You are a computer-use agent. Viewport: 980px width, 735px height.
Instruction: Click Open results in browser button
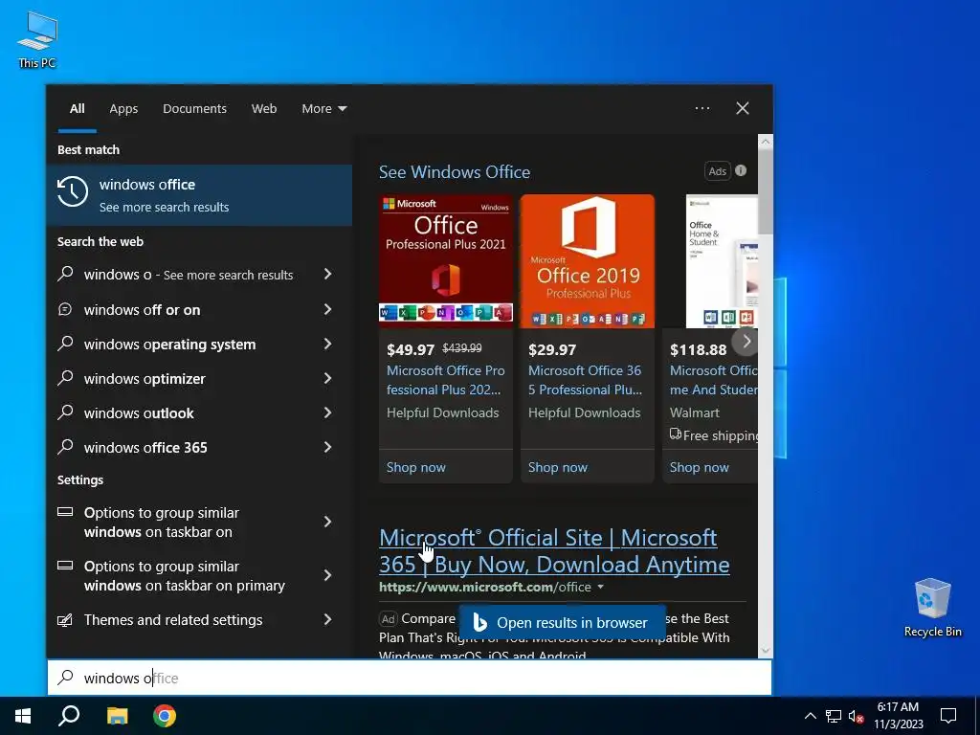point(562,622)
